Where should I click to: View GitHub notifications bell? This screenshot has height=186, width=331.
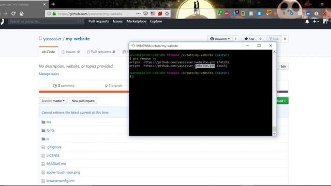[x=307, y=22]
